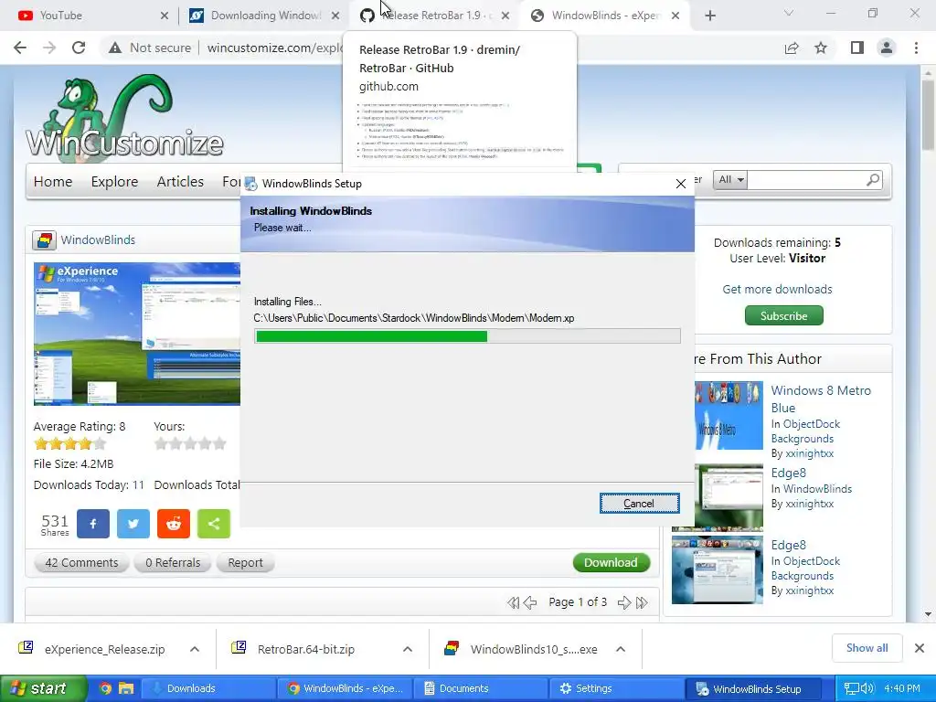The height and width of the screenshot is (702, 936).
Task: Open File Explorer from quick launch
Action: (x=126, y=688)
